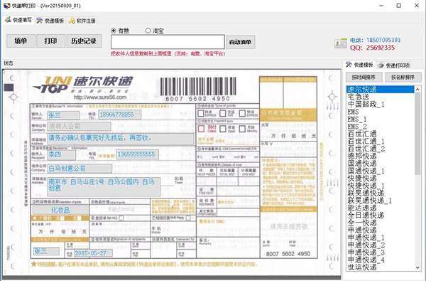Screen dimensions: 426x281
Task: Click the rocket icon on 快递填写 tab
Action: point(8,20)
